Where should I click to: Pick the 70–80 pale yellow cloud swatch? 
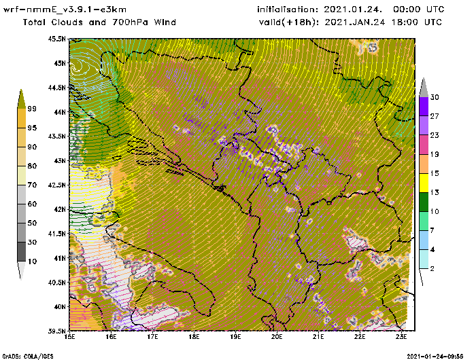tap(21, 176)
